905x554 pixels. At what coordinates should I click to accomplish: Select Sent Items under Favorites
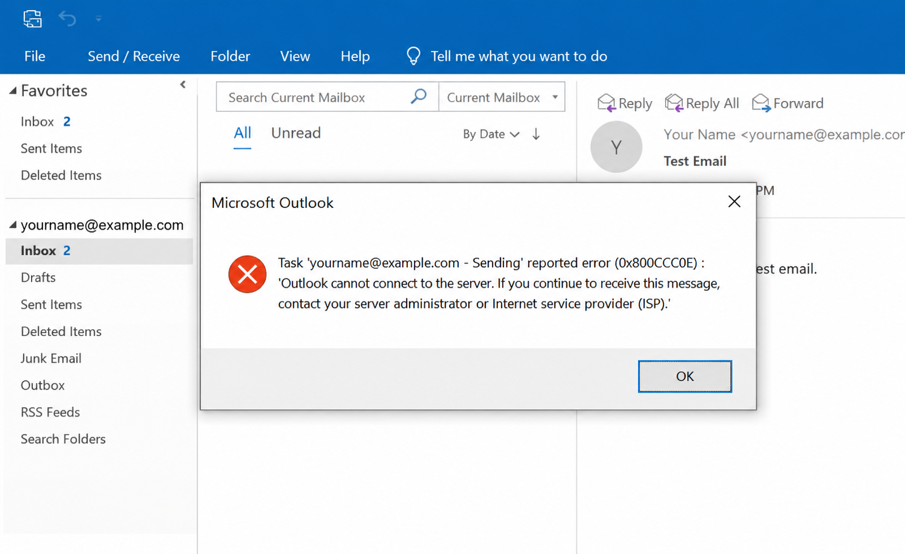pyautogui.click(x=51, y=149)
